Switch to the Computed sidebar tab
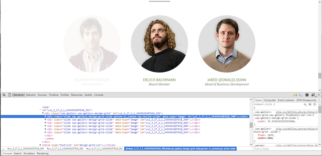Screen dimensions: 322x156 click(x=269, y=100)
